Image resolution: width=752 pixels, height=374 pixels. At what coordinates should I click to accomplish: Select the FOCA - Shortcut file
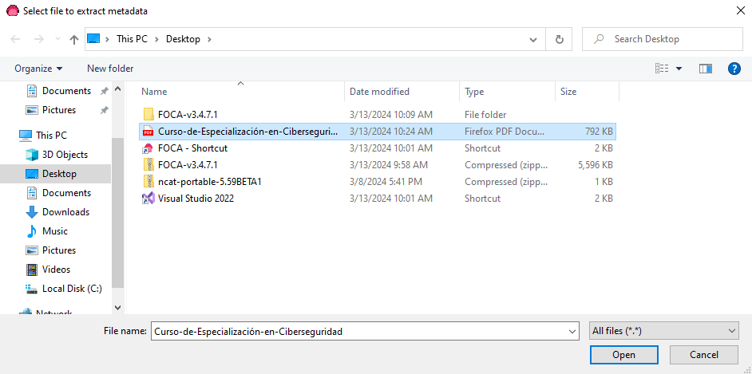click(x=377, y=148)
